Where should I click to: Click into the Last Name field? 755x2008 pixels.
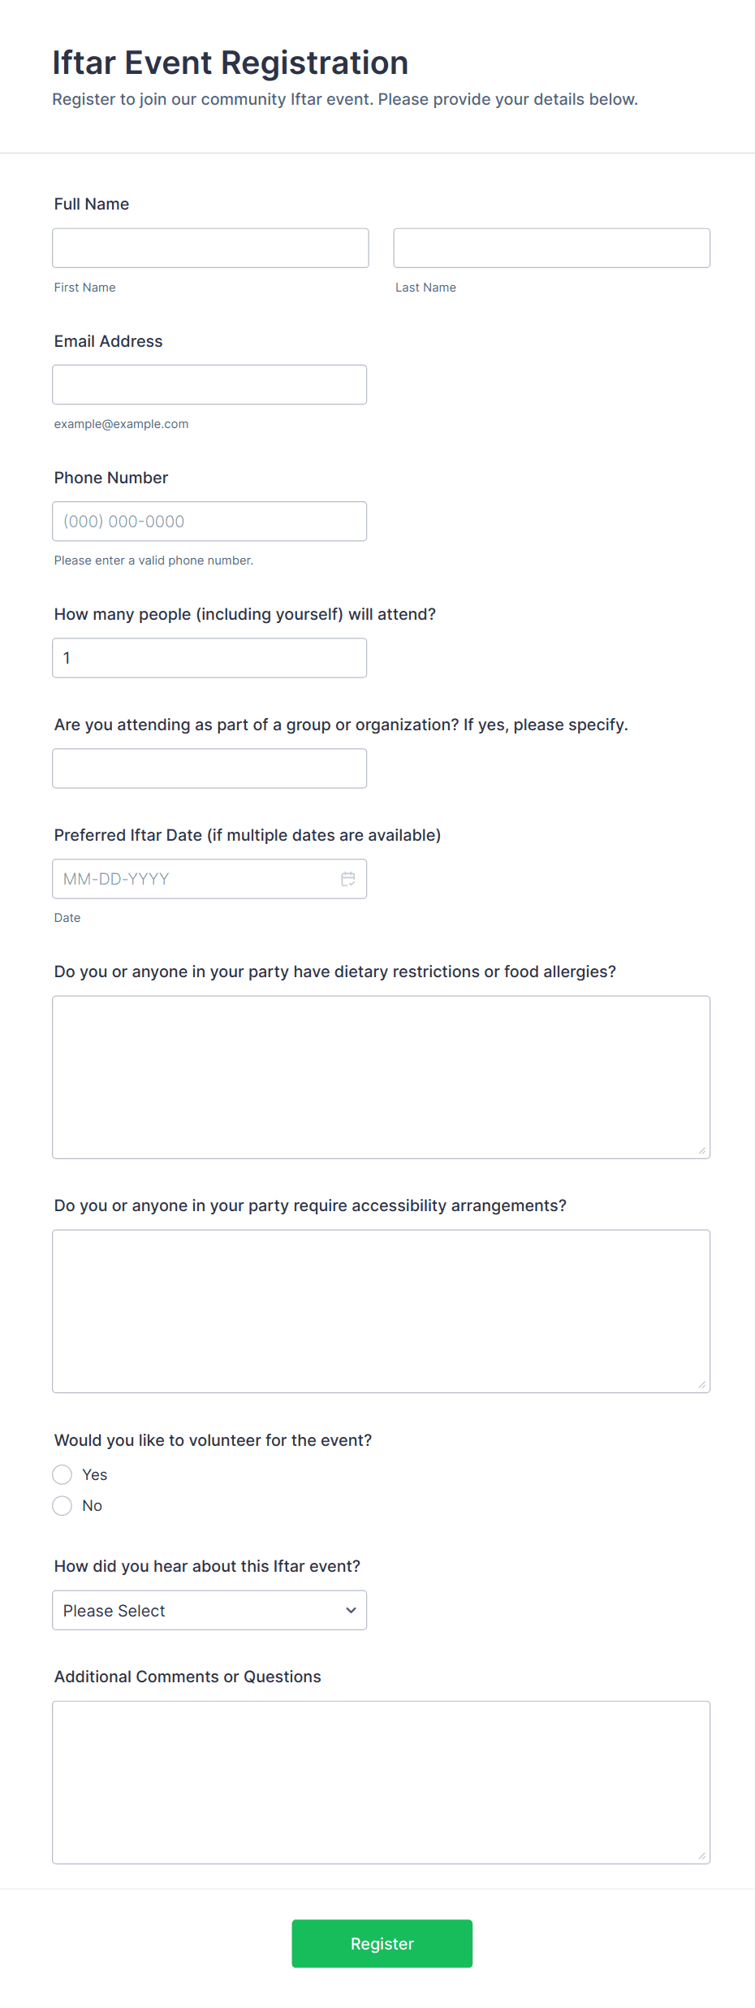click(x=551, y=248)
